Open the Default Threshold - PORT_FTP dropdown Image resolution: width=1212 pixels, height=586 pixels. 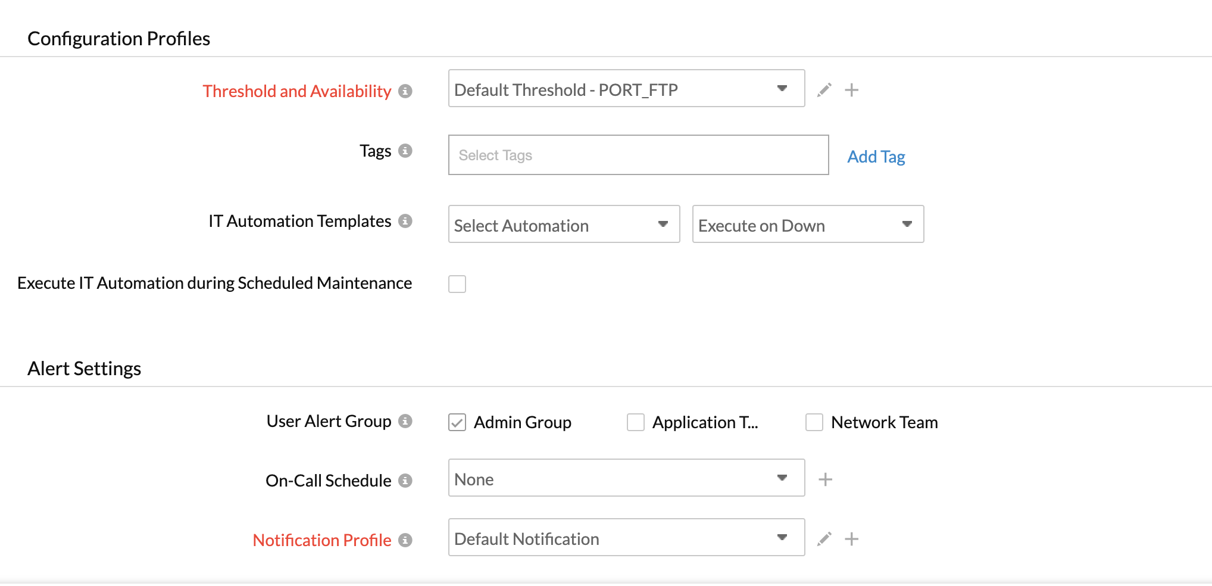coord(626,89)
